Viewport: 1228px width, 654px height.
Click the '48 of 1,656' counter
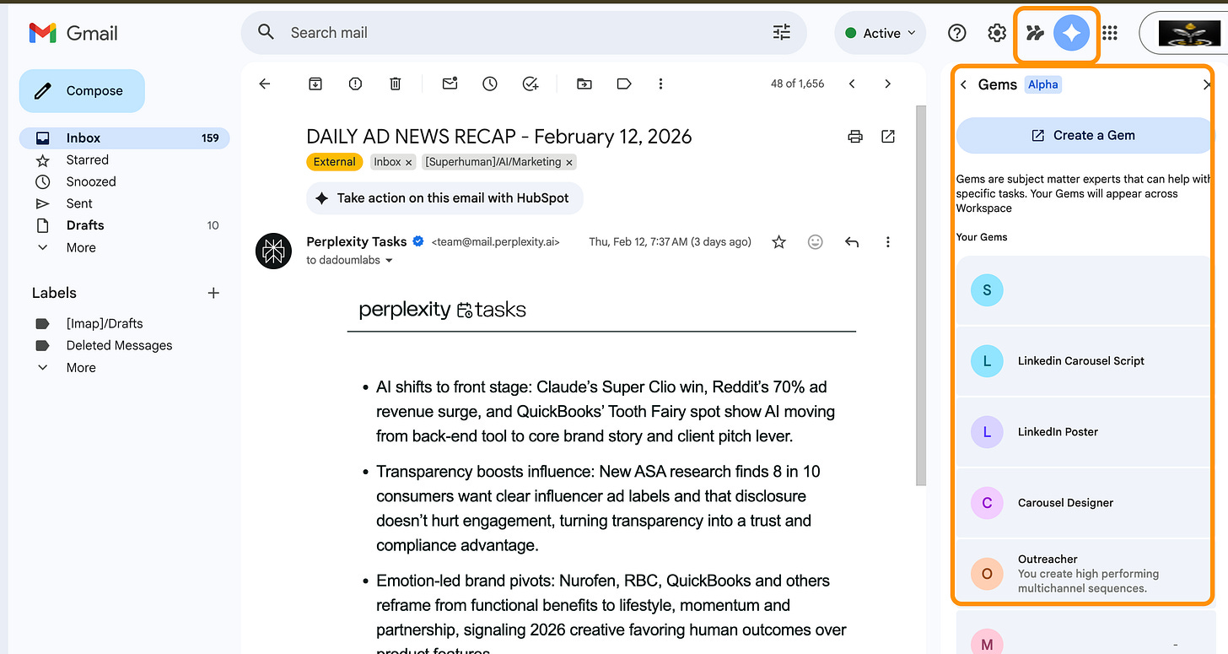pos(797,84)
